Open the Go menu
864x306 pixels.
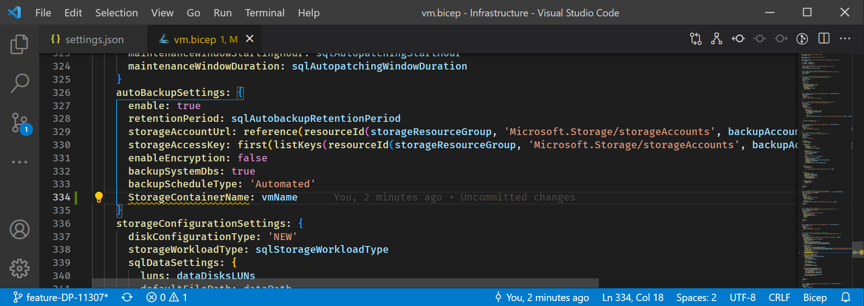click(194, 13)
